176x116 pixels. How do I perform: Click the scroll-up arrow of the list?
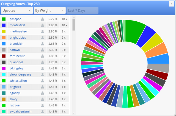point(74,17)
